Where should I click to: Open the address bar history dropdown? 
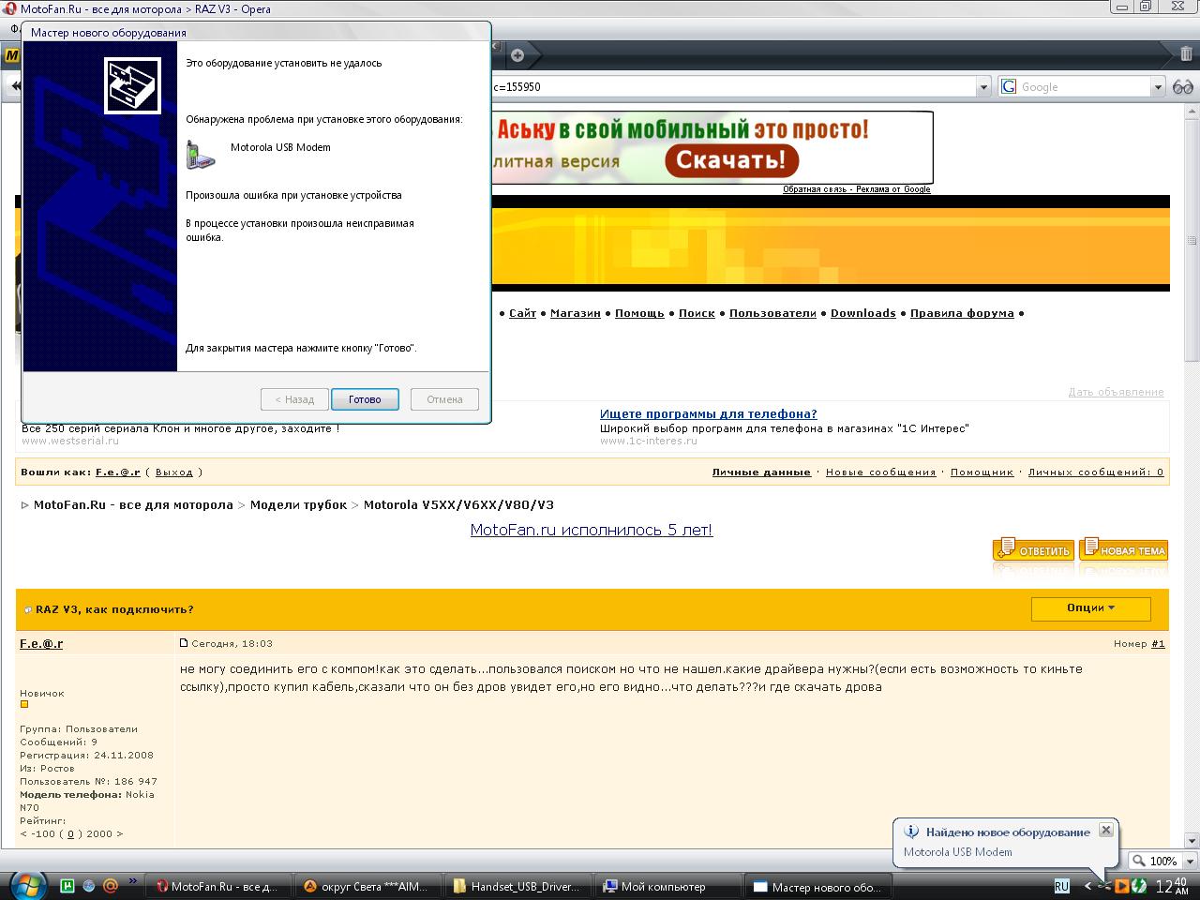983,87
